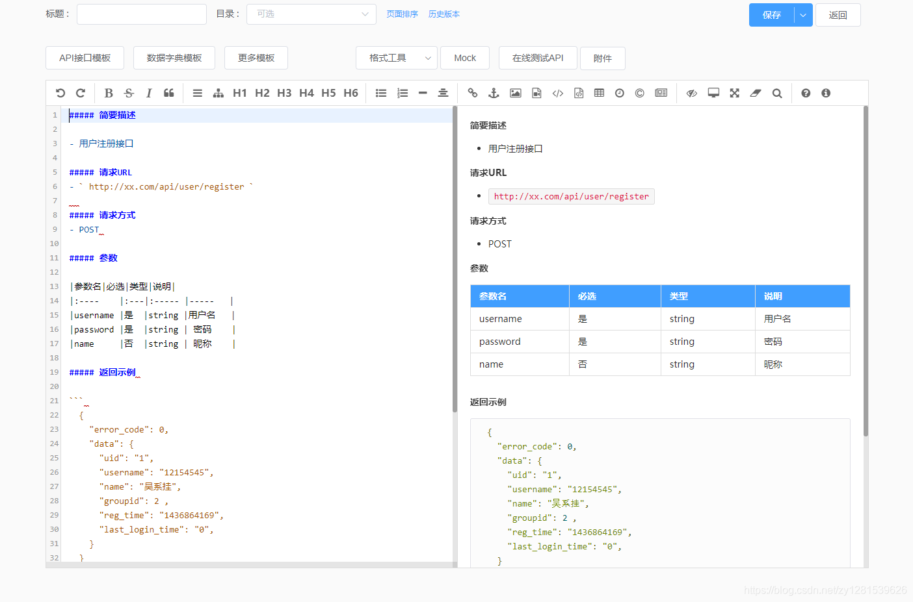This screenshot has height=602, width=913.
Task: Toggle the live preview watch mode
Action: point(692,93)
